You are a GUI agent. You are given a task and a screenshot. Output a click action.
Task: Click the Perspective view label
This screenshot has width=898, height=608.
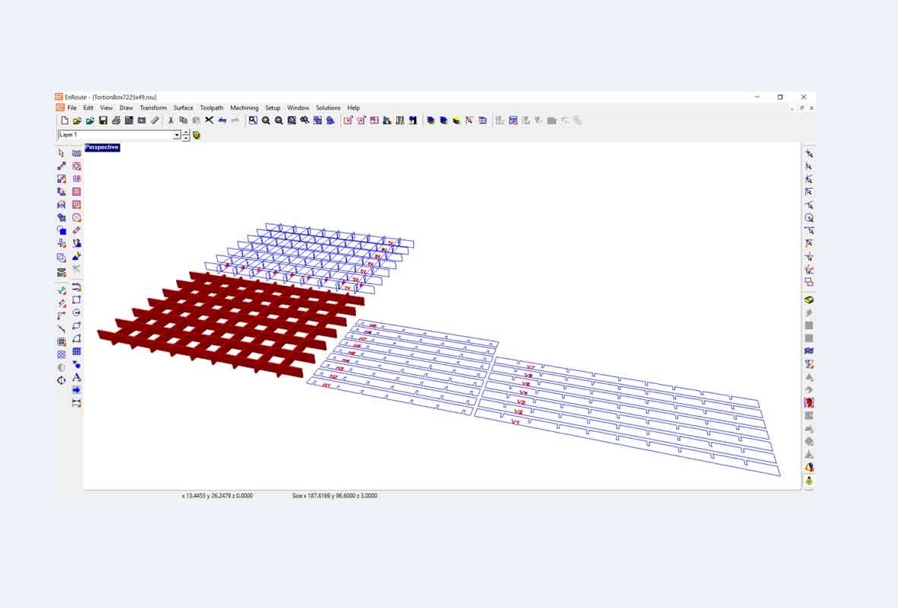tap(102, 147)
